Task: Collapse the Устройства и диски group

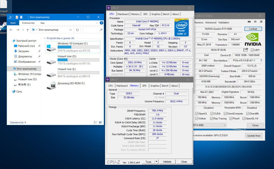Action: pyautogui.click(x=44, y=38)
